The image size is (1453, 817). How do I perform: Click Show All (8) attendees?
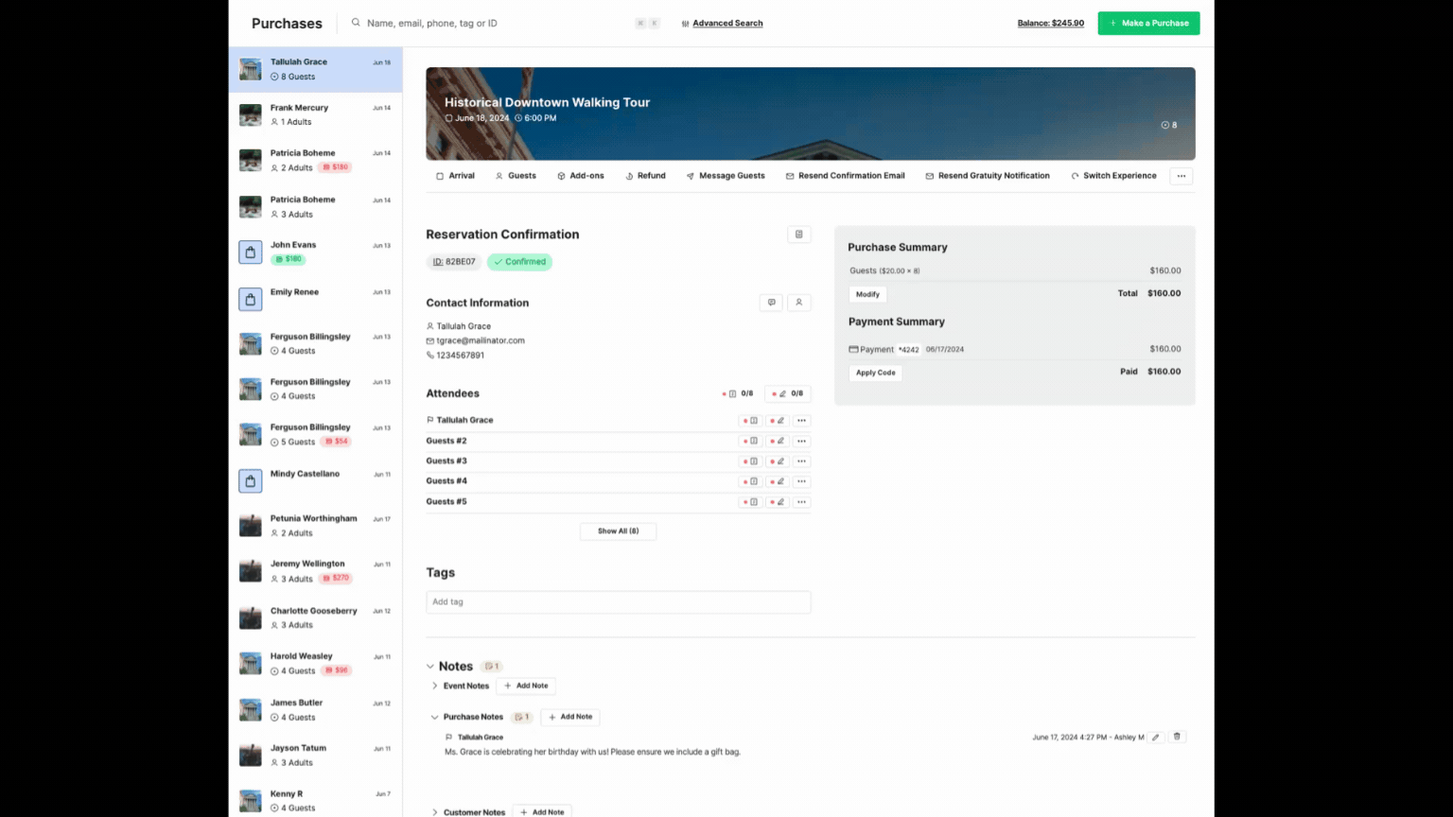point(618,531)
